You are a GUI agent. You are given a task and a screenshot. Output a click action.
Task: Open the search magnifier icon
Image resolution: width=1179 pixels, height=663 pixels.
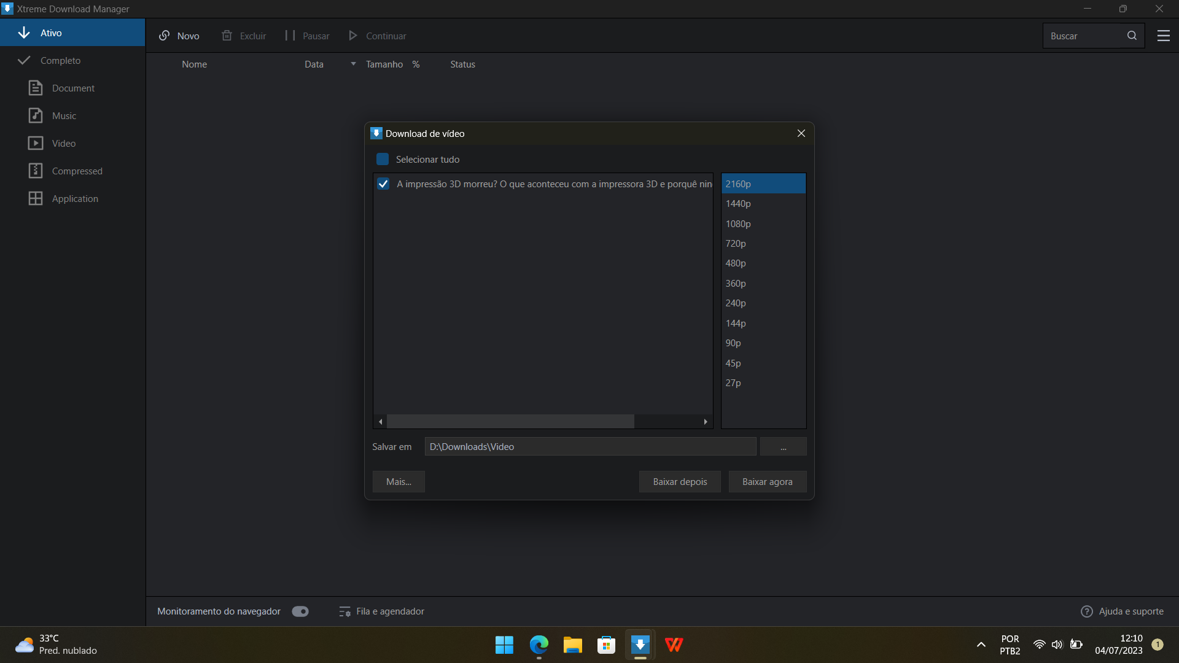pos(1132,35)
